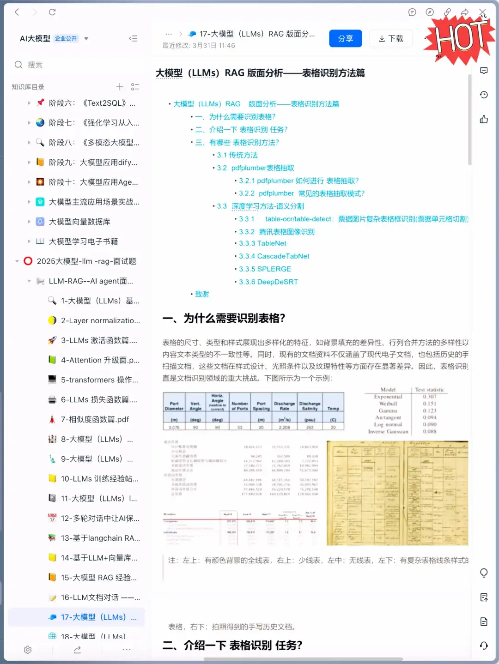Open settings via the bottom-left gear icon
Image resolution: width=499 pixels, height=664 pixels.
(x=28, y=649)
